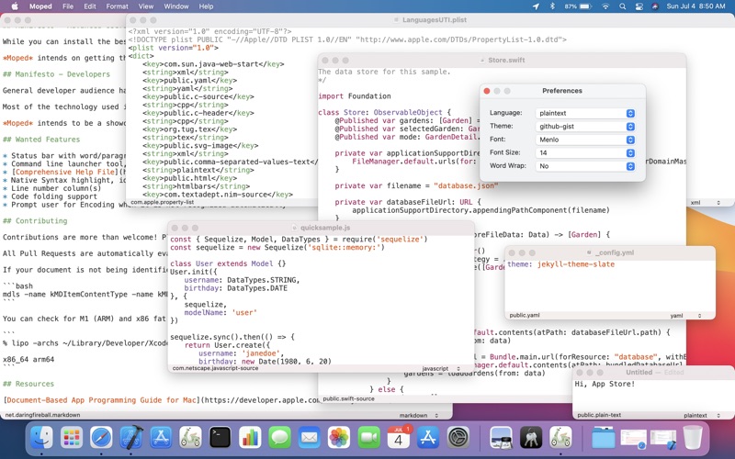Launch Numbers from the dock

[250, 439]
